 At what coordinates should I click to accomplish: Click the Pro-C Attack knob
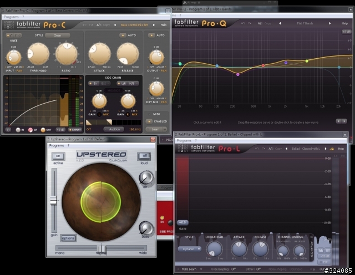99,54
